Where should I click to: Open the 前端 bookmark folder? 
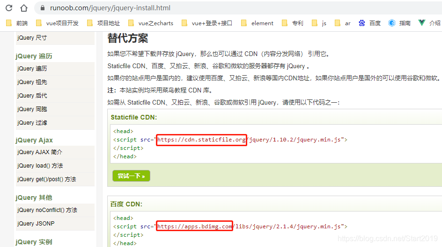click(17, 23)
